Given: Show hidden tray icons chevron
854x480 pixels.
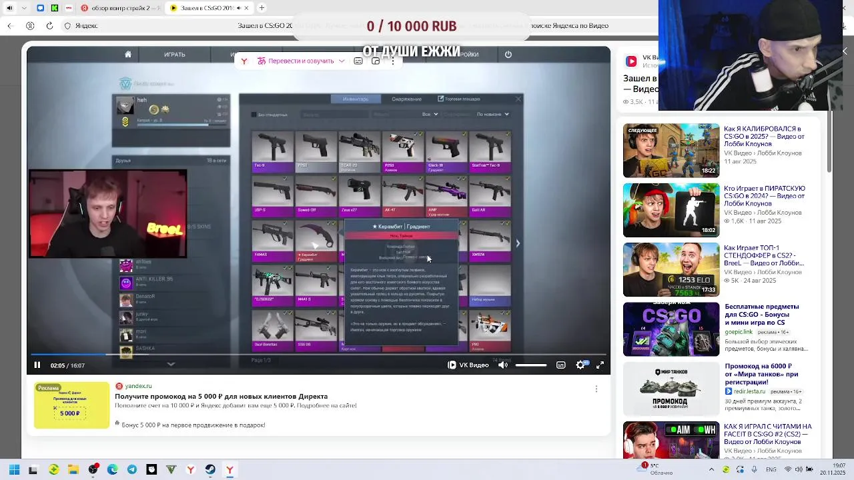Looking at the screenshot, I should [711, 470].
